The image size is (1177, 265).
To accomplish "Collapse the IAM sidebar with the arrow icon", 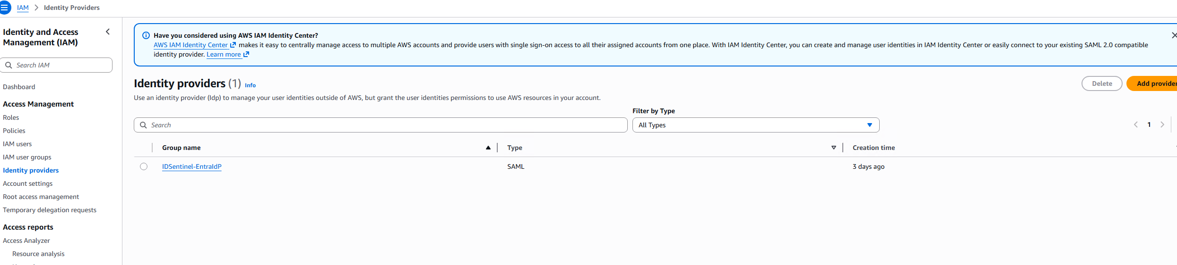I will (x=108, y=32).
